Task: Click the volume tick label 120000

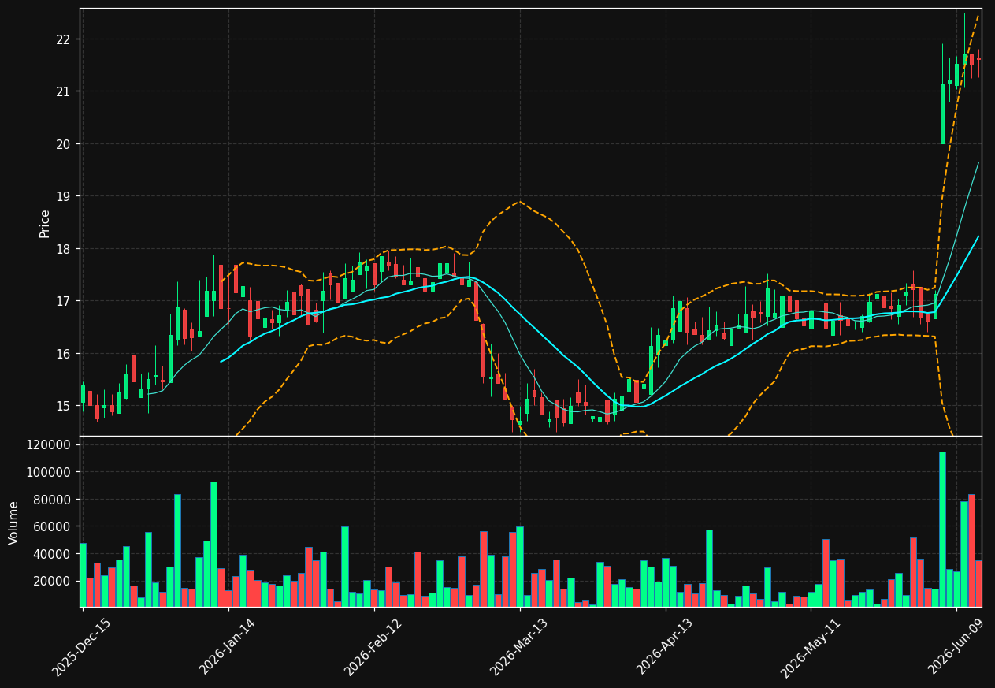Action: (49, 445)
